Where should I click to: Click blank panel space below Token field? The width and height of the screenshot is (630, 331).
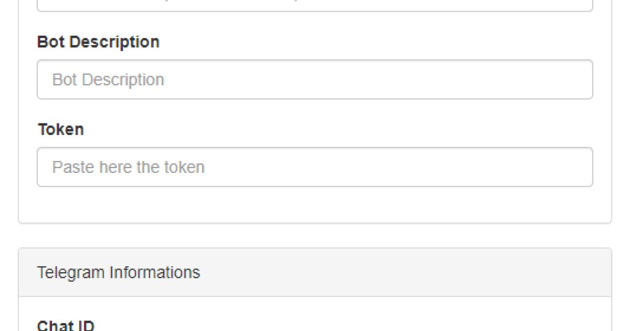pyautogui.click(x=315, y=205)
